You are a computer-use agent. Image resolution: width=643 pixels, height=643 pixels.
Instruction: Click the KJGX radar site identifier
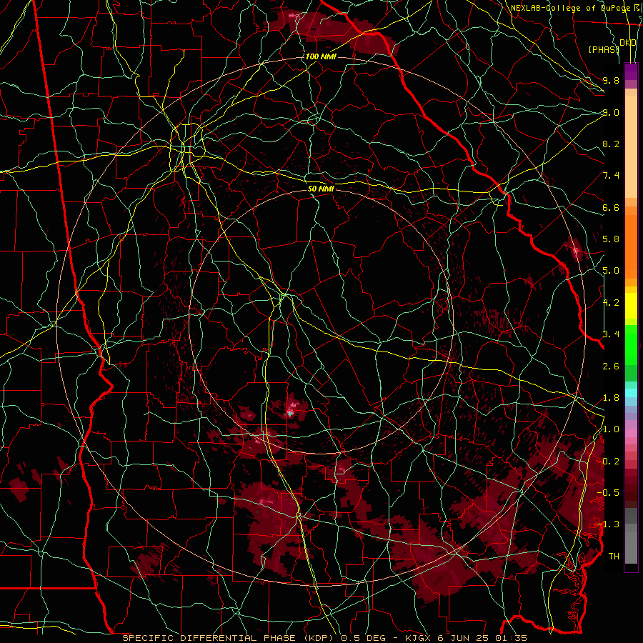[417, 638]
